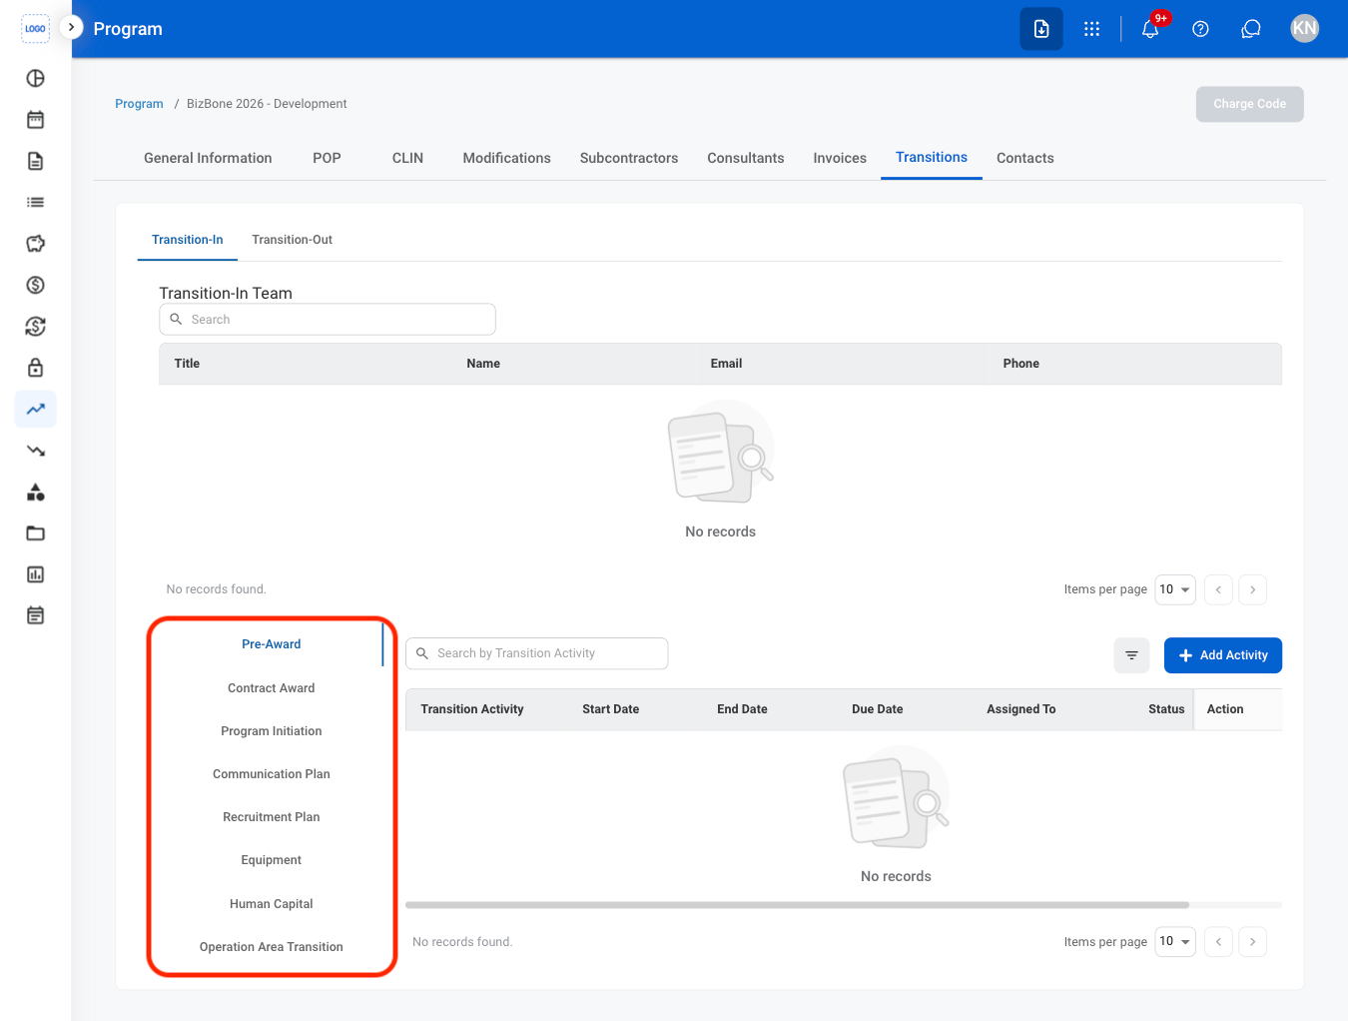The width and height of the screenshot is (1348, 1021).
Task: Click the Add Activity button
Action: [x=1223, y=655]
